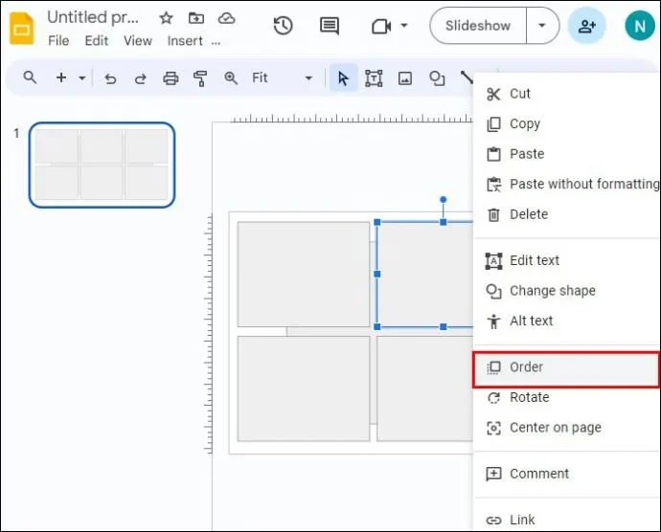Viewport: 661px width, 532px height.
Task: Choose Delete from the context menu
Action: tap(567, 214)
